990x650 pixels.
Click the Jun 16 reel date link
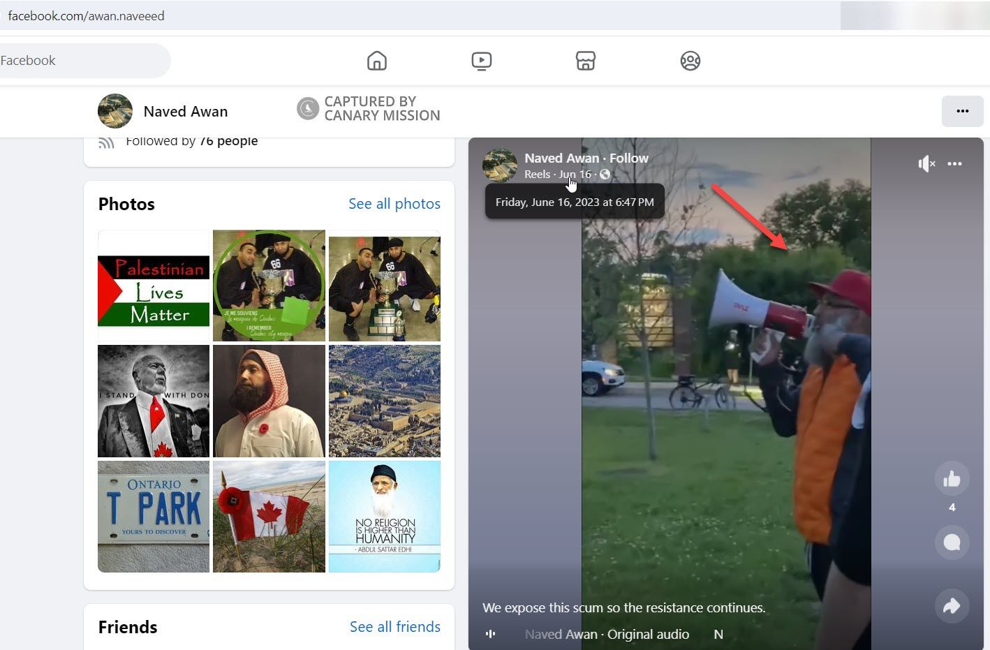click(575, 175)
